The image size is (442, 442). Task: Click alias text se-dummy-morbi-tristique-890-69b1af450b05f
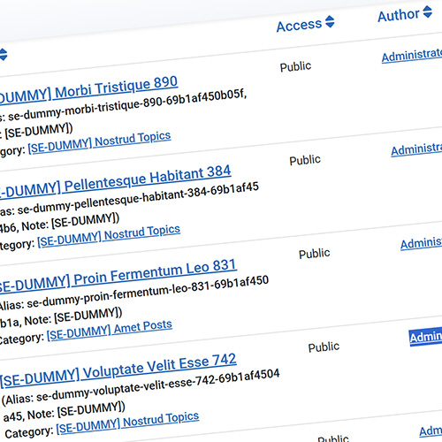click(x=127, y=106)
